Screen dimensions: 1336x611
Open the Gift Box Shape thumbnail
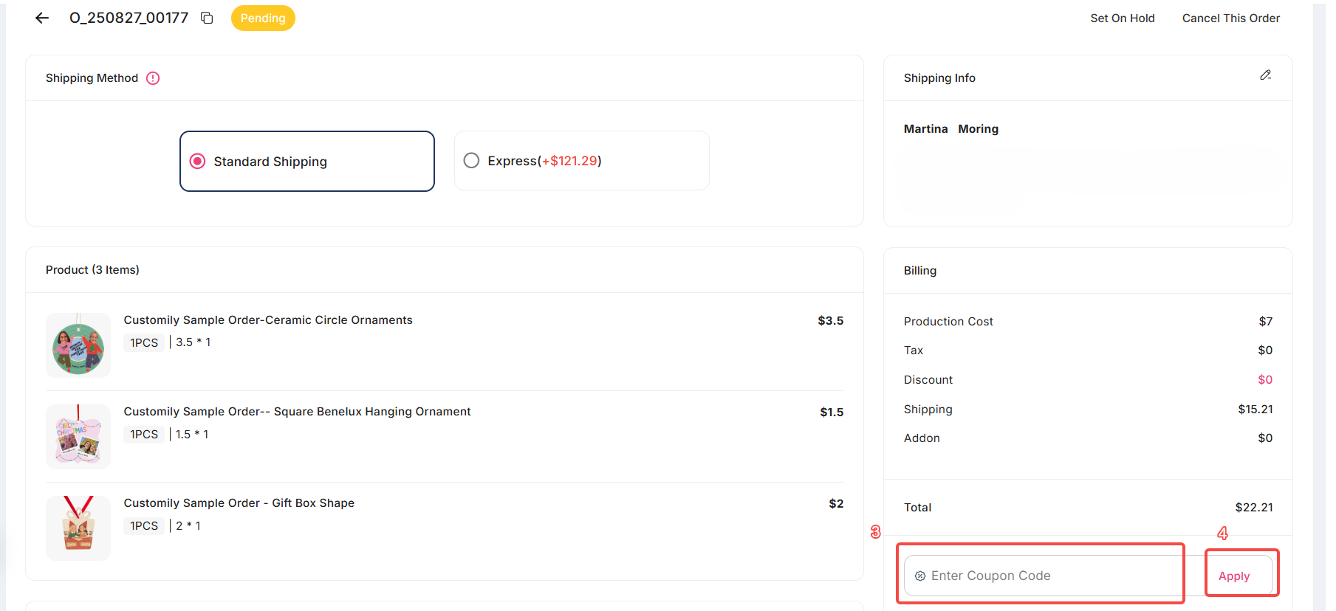(78, 528)
